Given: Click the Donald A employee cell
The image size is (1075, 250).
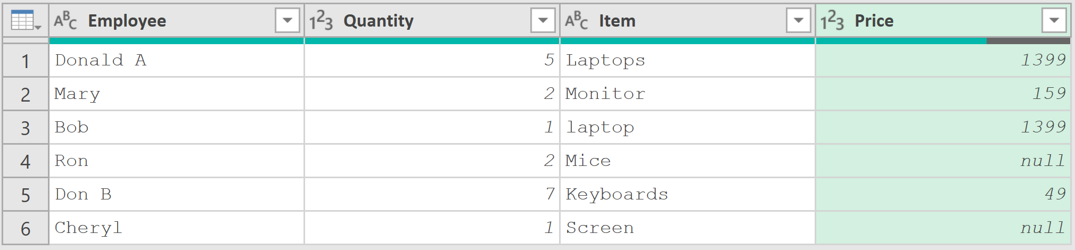Looking at the screenshot, I should 176,61.
